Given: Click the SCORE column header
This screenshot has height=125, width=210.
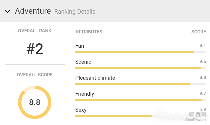Looking at the screenshot, I should coord(199,32).
